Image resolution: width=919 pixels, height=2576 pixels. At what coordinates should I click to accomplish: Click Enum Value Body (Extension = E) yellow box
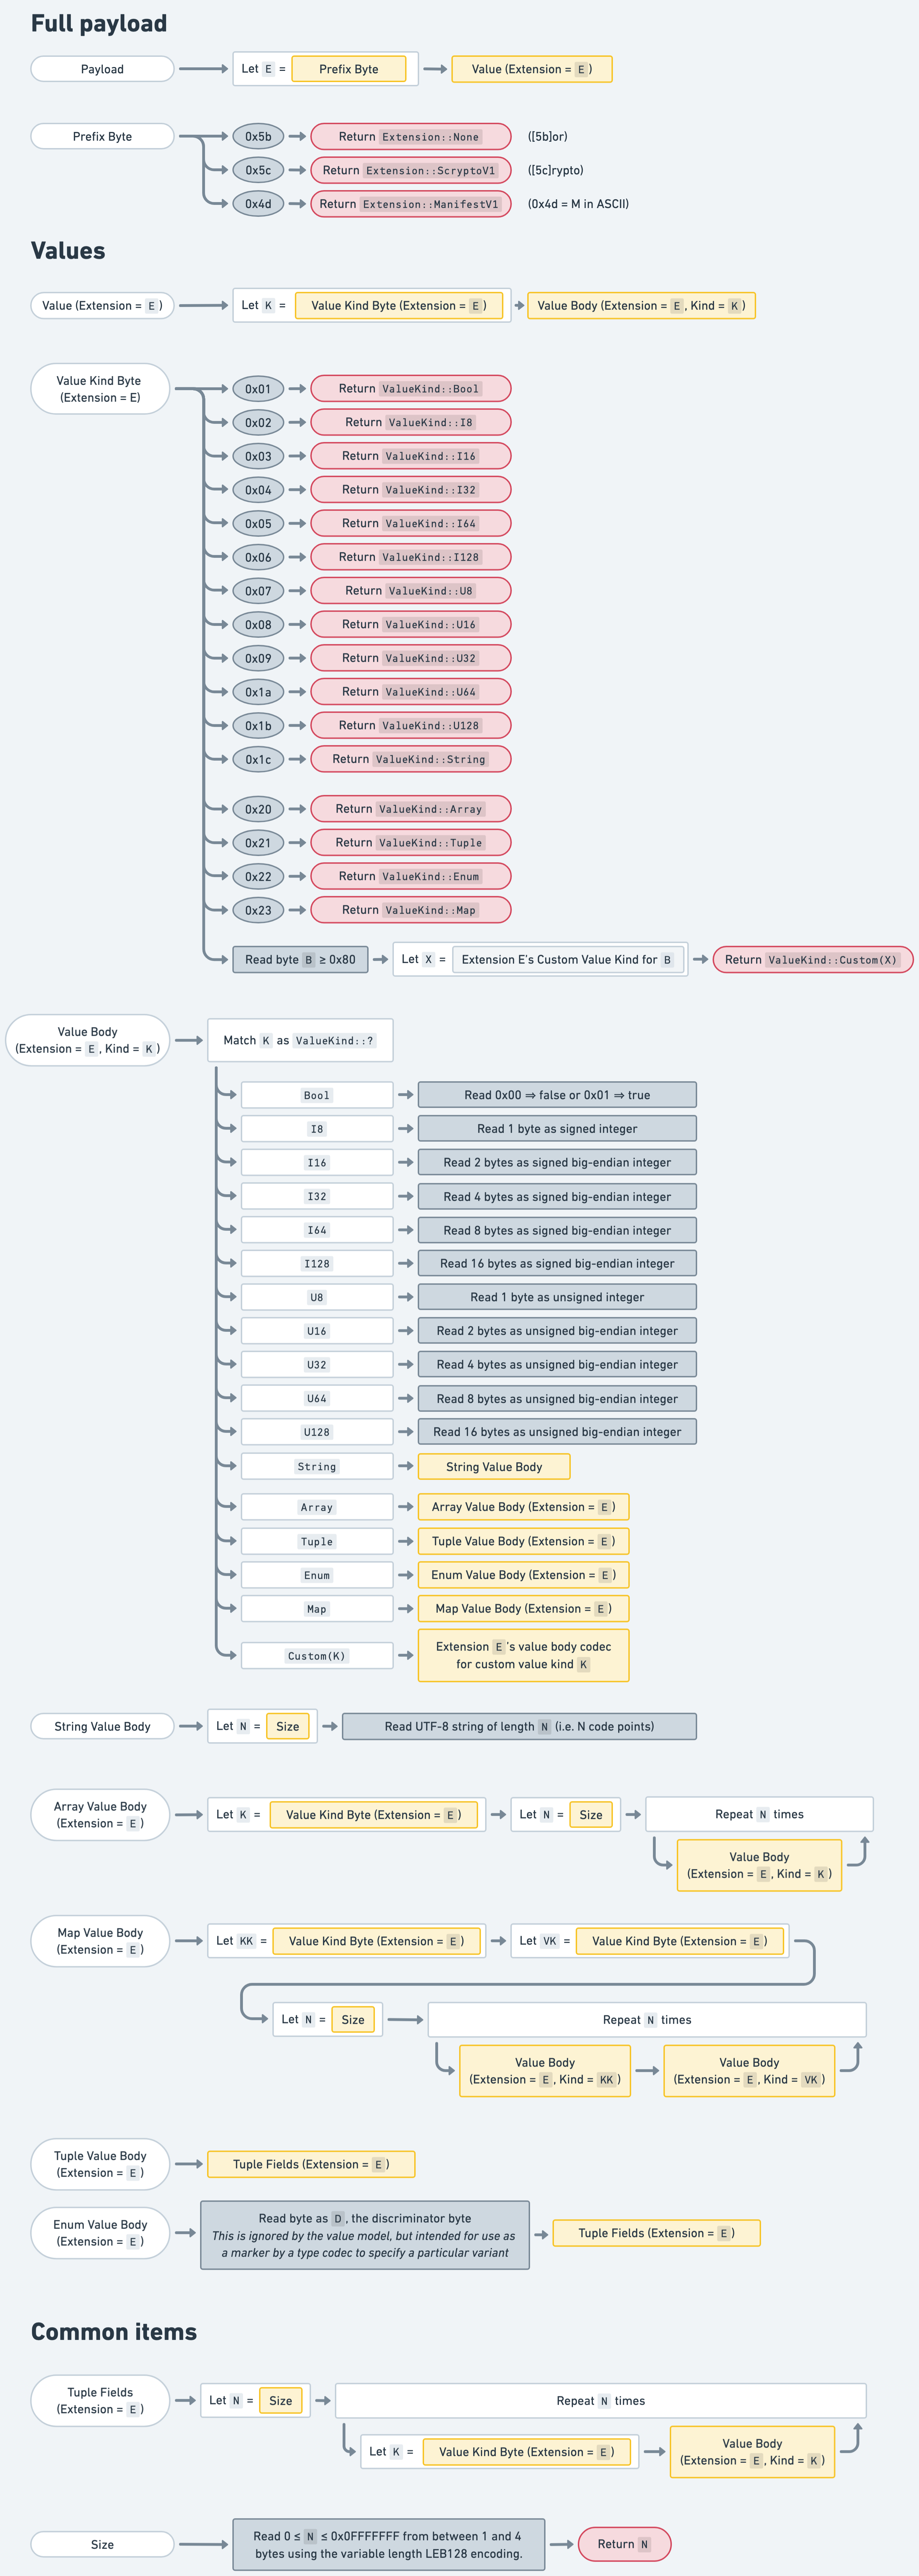(x=523, y=1575)
